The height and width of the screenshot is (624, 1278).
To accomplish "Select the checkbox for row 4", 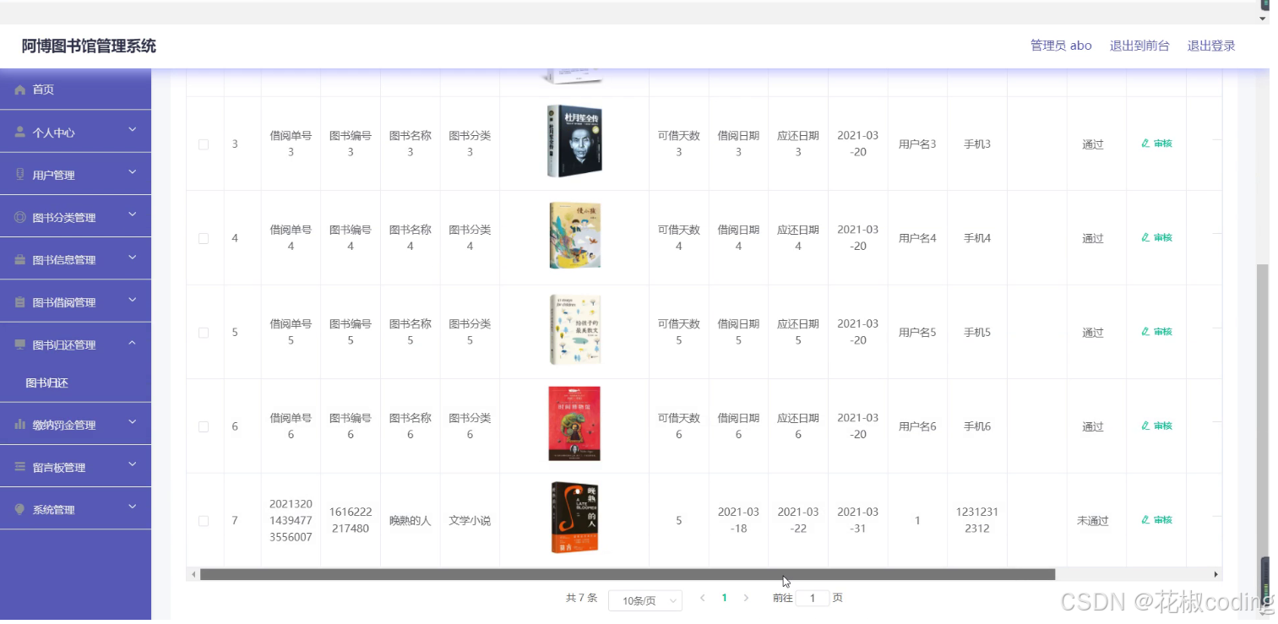I will click(204, 239).
